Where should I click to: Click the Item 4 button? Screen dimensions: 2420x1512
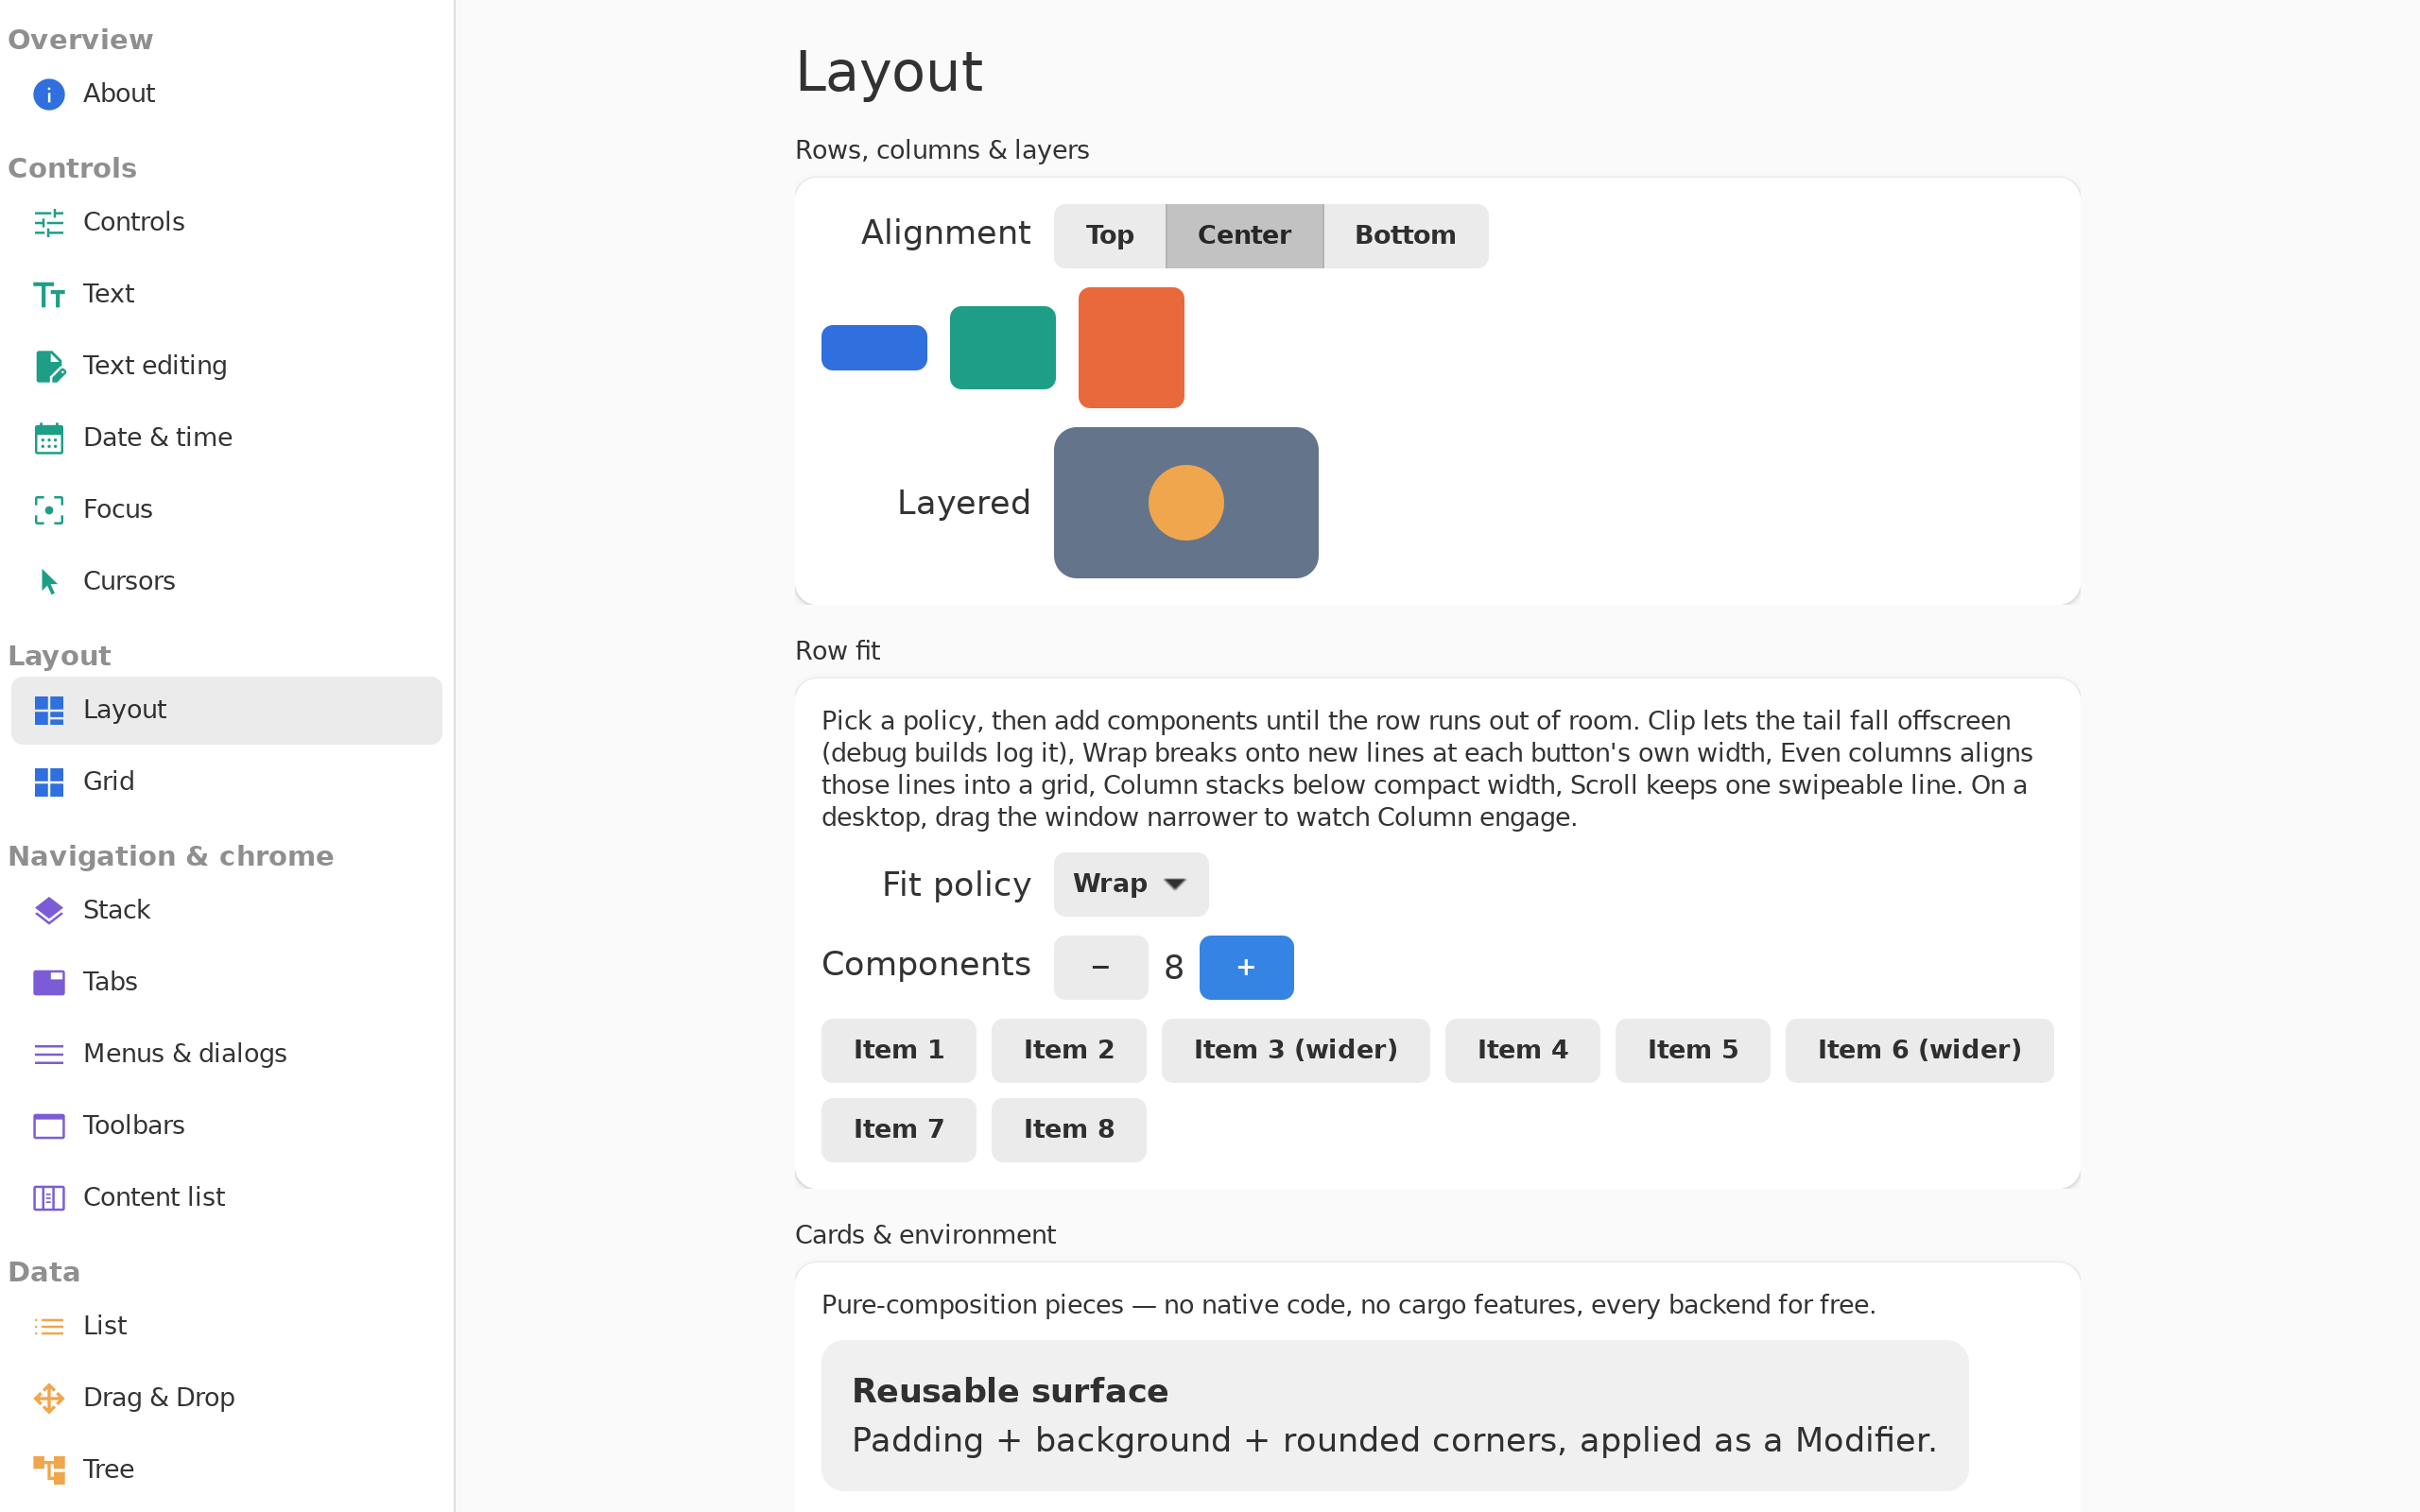[1522, 1050]
